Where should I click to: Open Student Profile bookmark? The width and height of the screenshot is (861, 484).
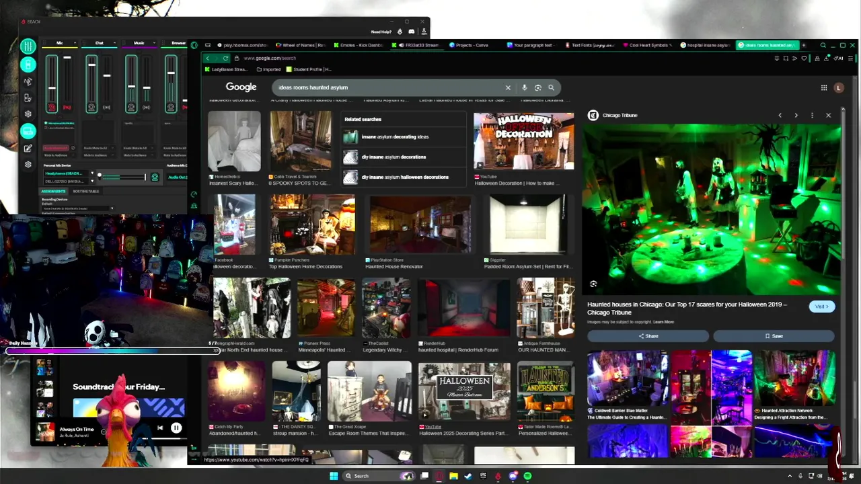coord(309,69)
